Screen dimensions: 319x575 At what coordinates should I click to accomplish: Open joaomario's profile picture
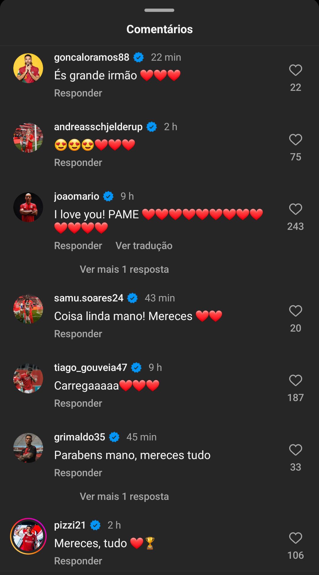[x=28, y=207]
